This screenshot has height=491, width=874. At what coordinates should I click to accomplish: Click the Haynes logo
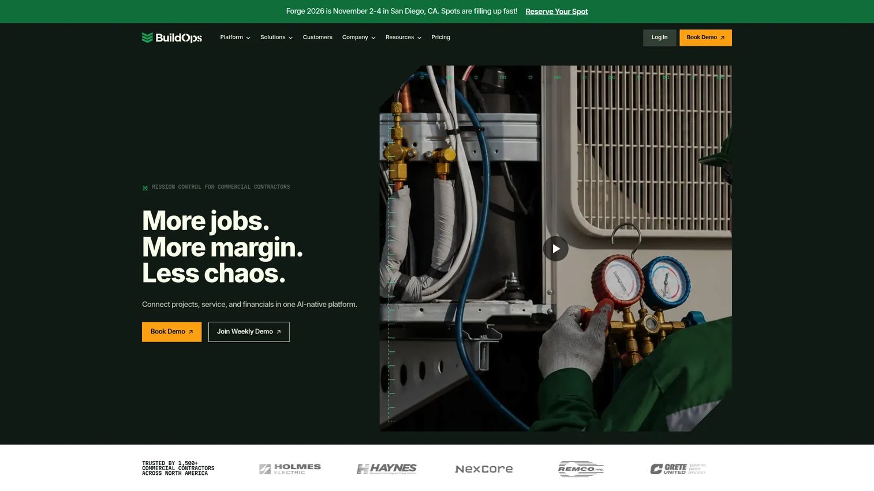[387, 469]
